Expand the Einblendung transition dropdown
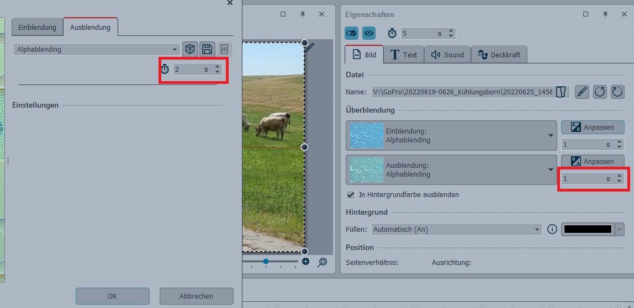 (550, 136)
